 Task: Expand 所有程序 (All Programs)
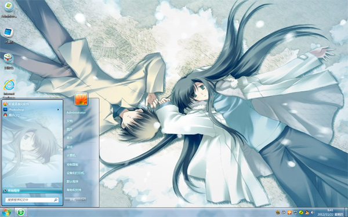[32, 190]
